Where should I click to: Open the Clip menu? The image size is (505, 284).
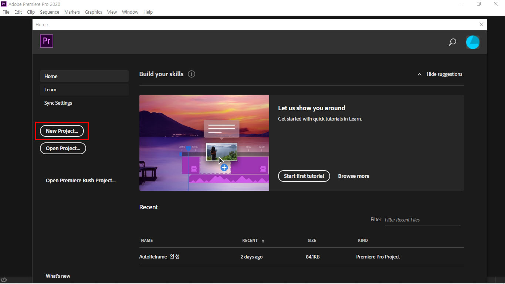31,12
